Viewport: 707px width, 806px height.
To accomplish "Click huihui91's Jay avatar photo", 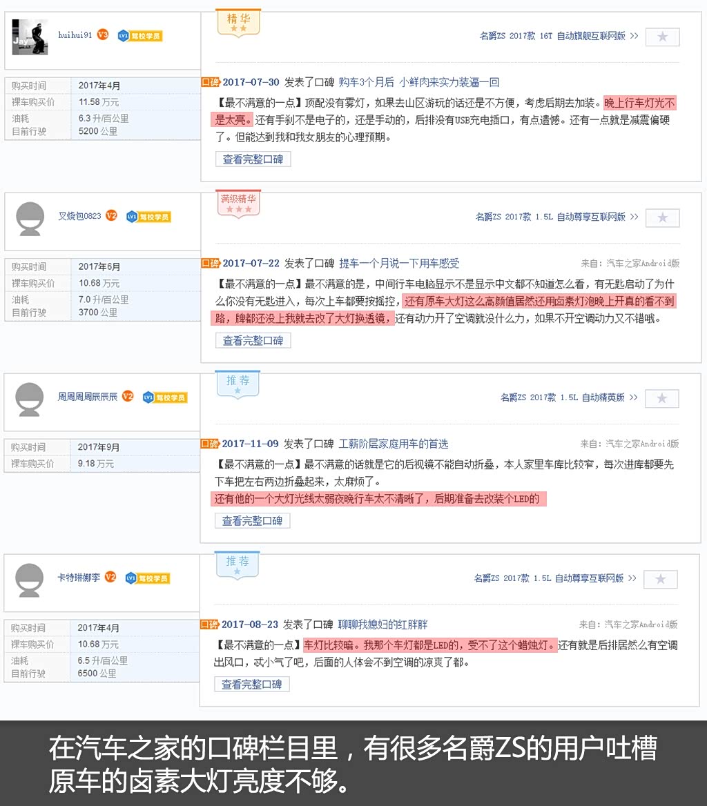I will coord(30,36).
